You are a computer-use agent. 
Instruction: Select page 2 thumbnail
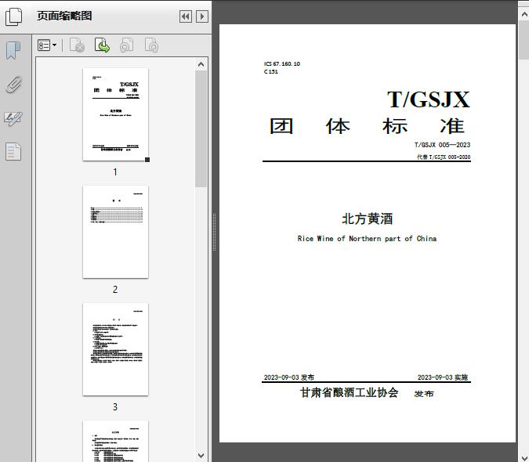115,232
